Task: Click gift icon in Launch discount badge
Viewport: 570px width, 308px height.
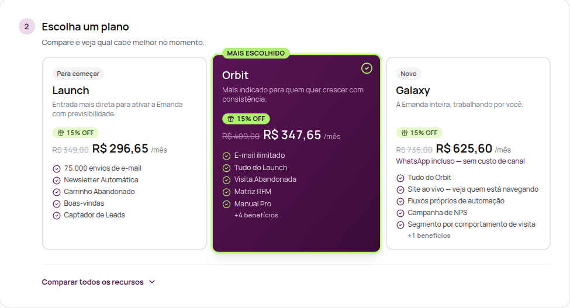Action: coord(61,133)
